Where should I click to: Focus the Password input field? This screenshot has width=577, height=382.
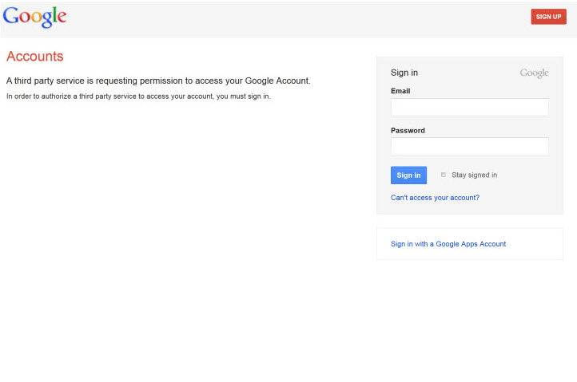(x=469, y=146)
